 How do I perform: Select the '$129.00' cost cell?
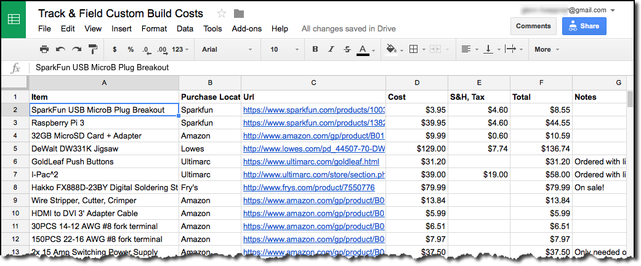417,149
